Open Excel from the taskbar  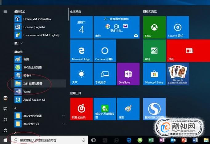[x=151, y=140]
